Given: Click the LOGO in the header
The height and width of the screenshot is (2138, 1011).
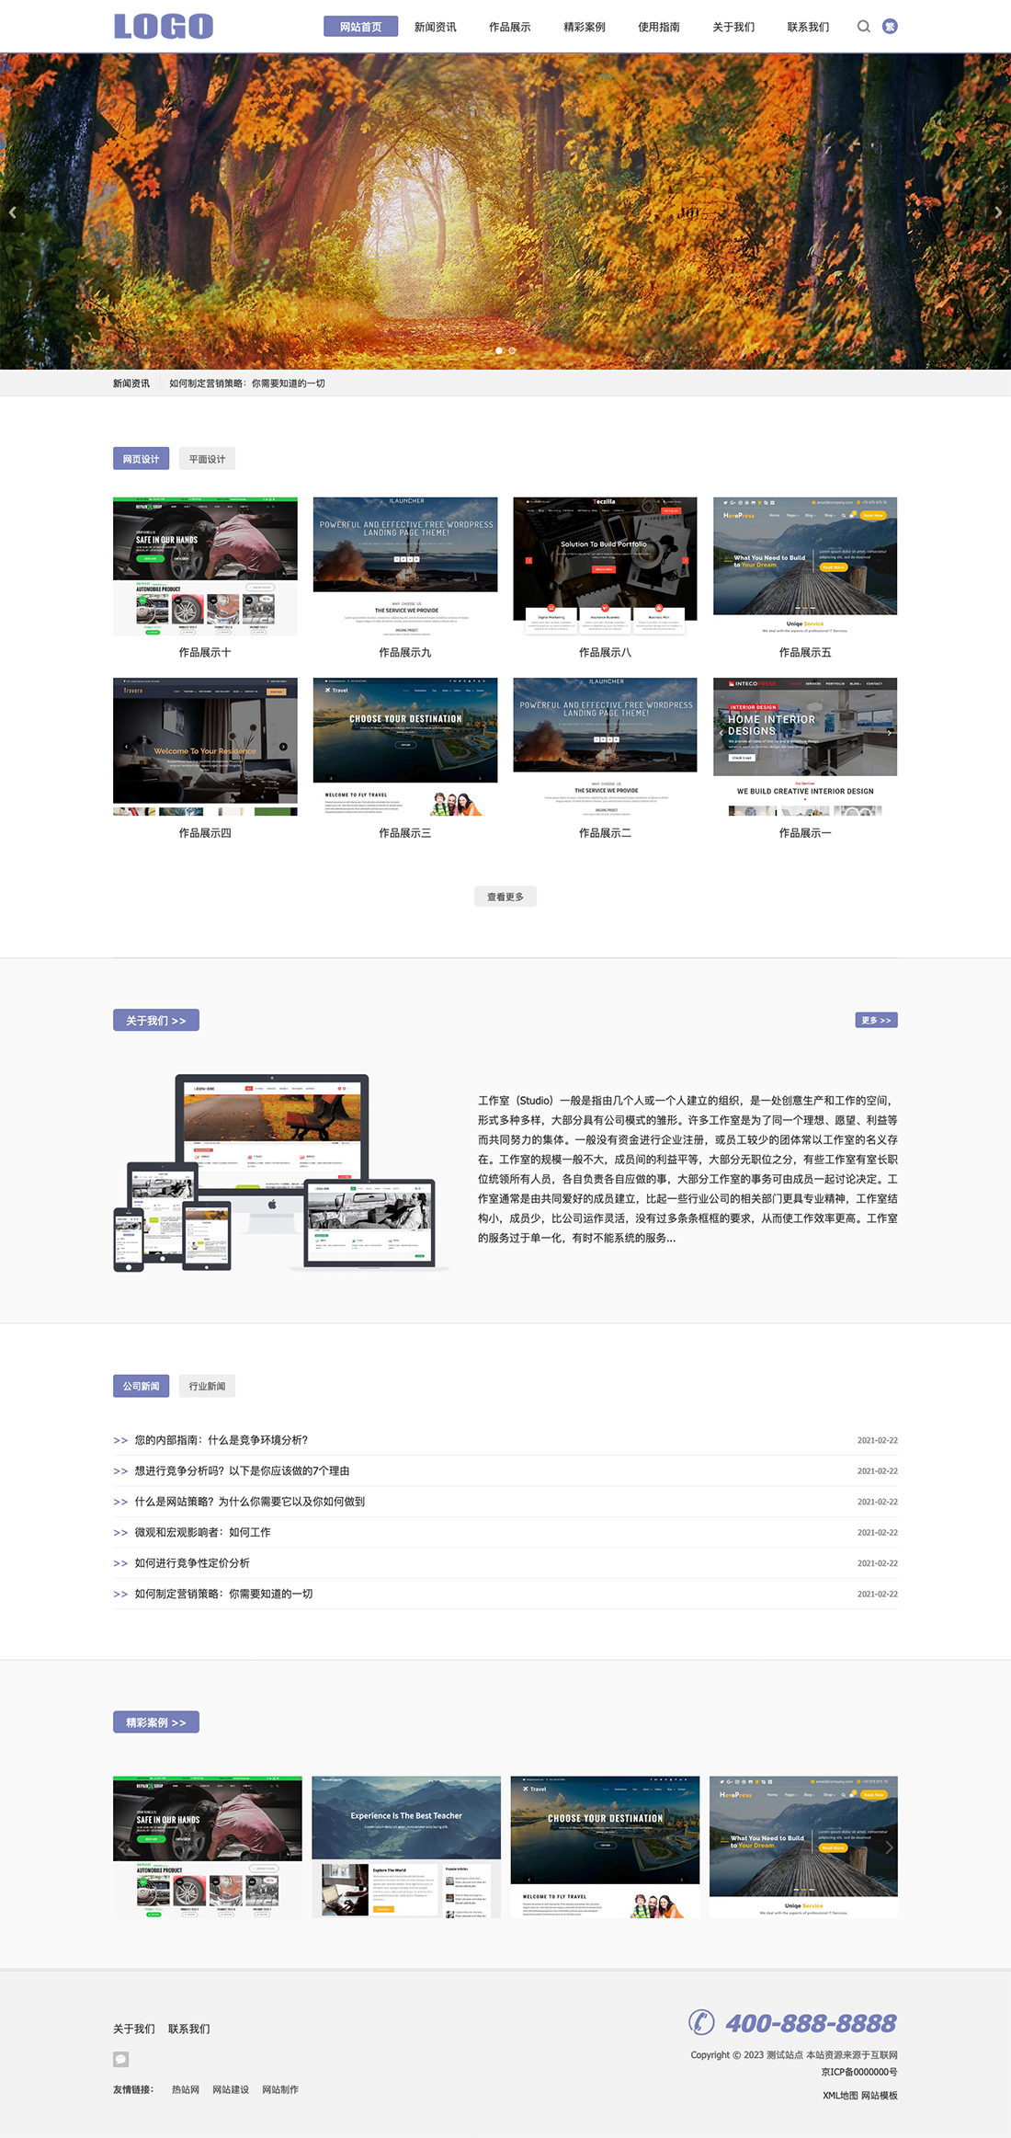Looking at the screenshot, I should [x=164, y=27].
